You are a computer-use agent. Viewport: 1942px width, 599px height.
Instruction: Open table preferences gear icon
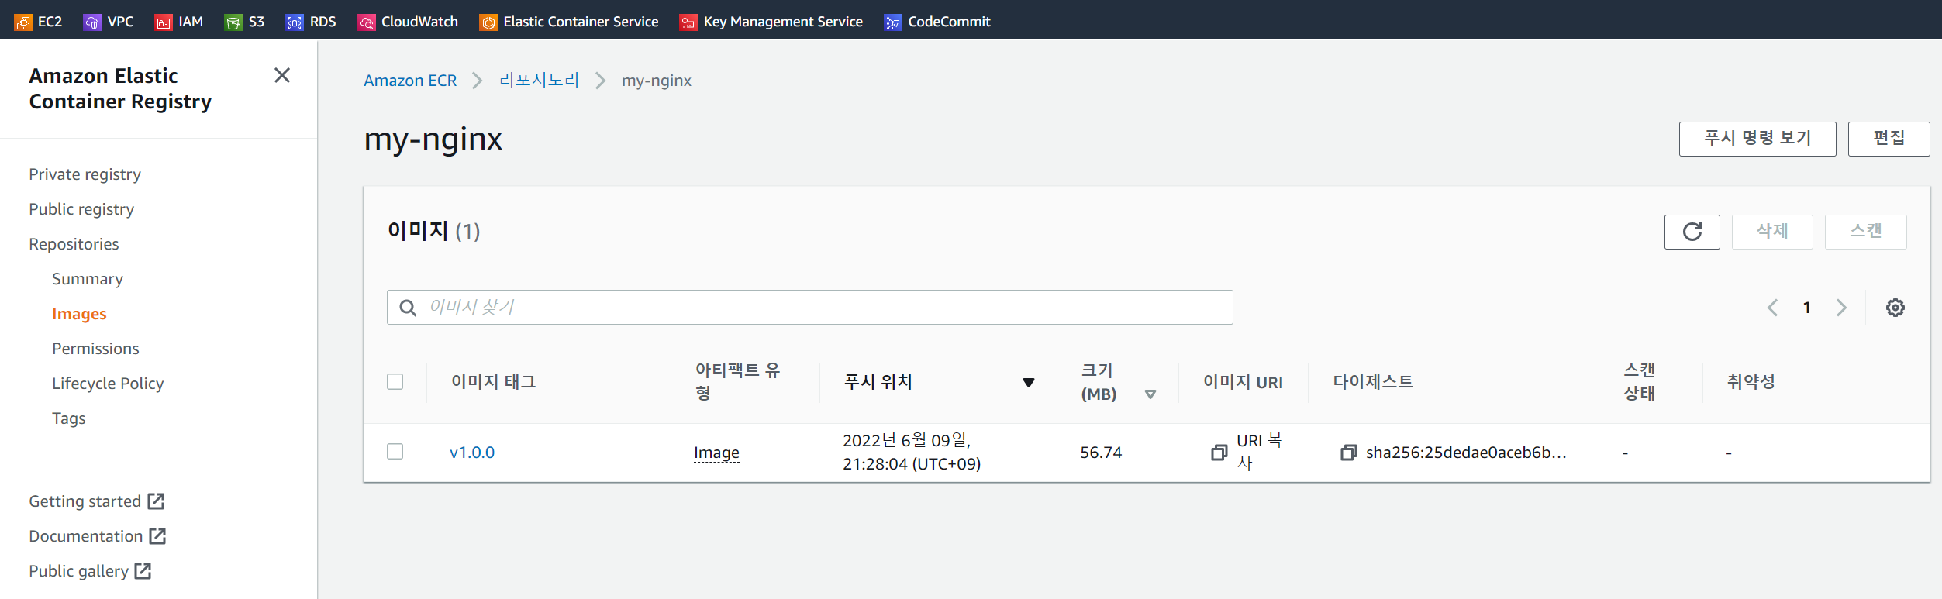[1895, 308]
